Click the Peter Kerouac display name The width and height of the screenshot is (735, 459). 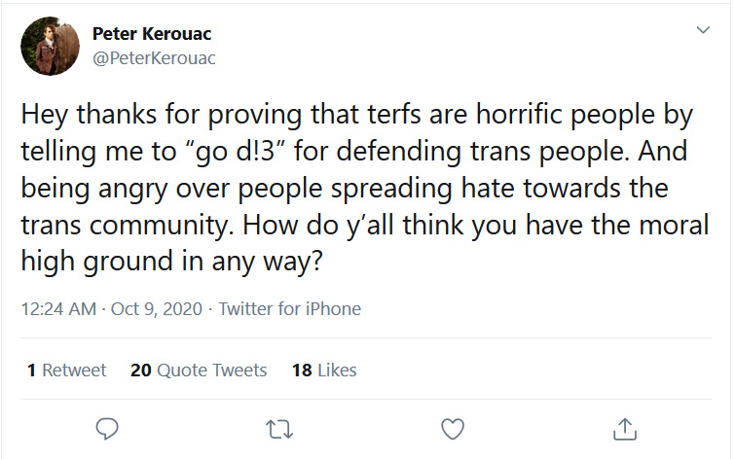(x=152, y=34)
